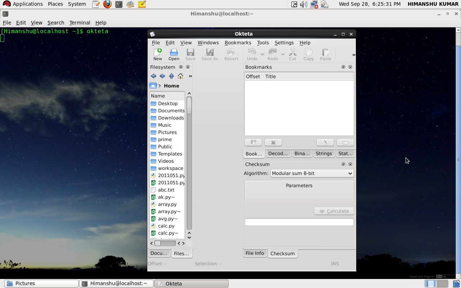The width and height of the screenshot is (461, 288).
Task: Float the Checksum panel
Action: click(x=343, y=164)
